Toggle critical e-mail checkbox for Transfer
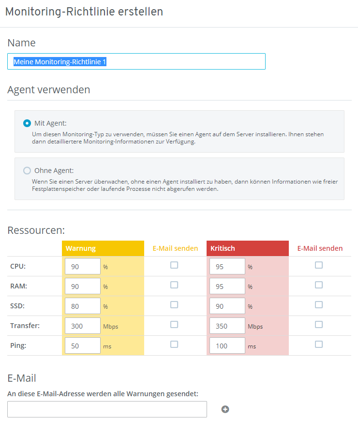This screenshot has height=431, width=358. [319, 325]
